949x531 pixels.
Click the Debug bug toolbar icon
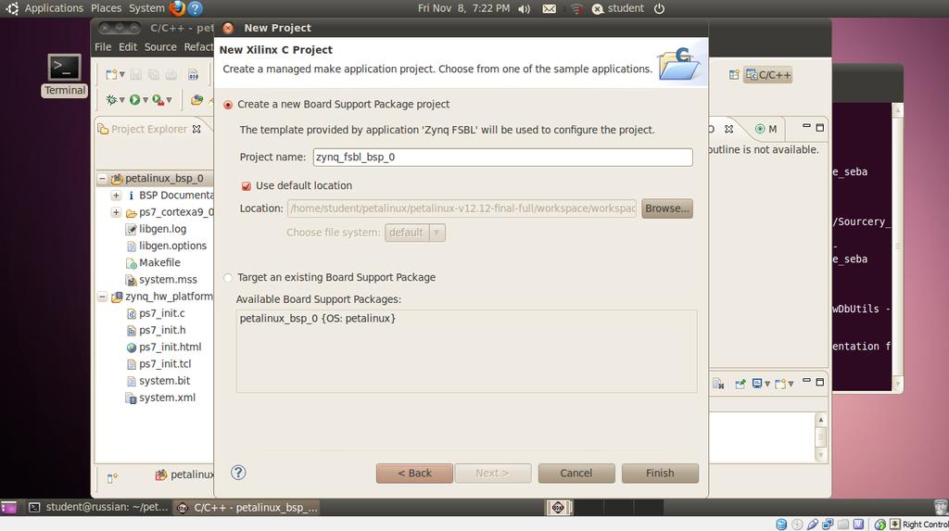pyautogui.click(x=111, y=100)
